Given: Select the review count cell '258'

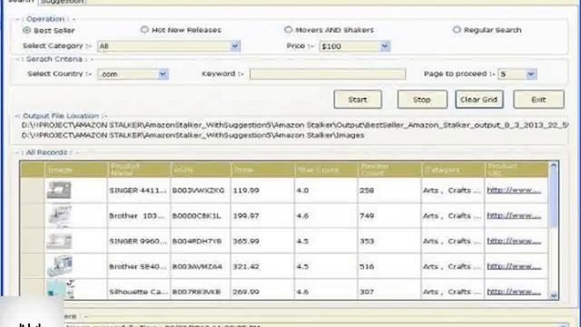Looking at the screenshot, I should (389, 190).
